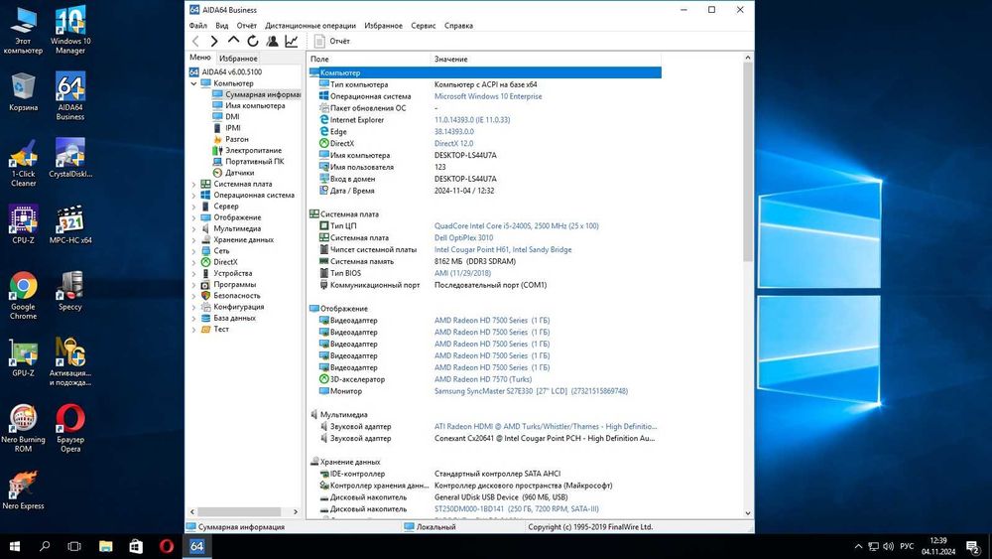The width and height of the screenshot is (992, 559).
Task: Select Датчики in the tree
Action: 239,173
